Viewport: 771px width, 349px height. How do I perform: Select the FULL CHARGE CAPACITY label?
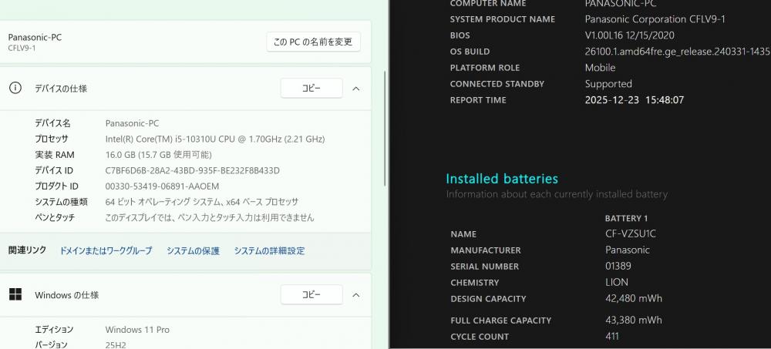pyautogui.click(x=500, y=320)
